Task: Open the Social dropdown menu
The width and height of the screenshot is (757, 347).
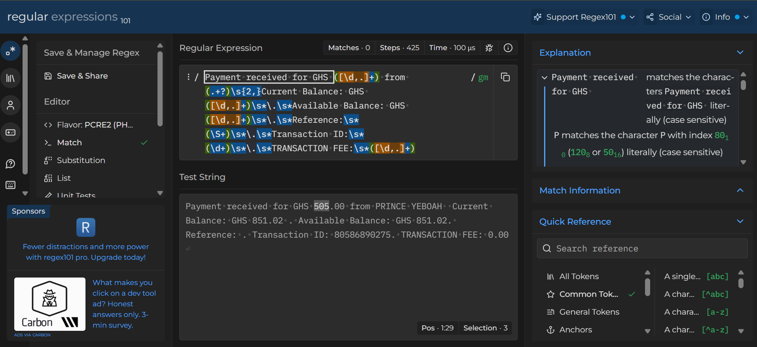Action: 668,17
